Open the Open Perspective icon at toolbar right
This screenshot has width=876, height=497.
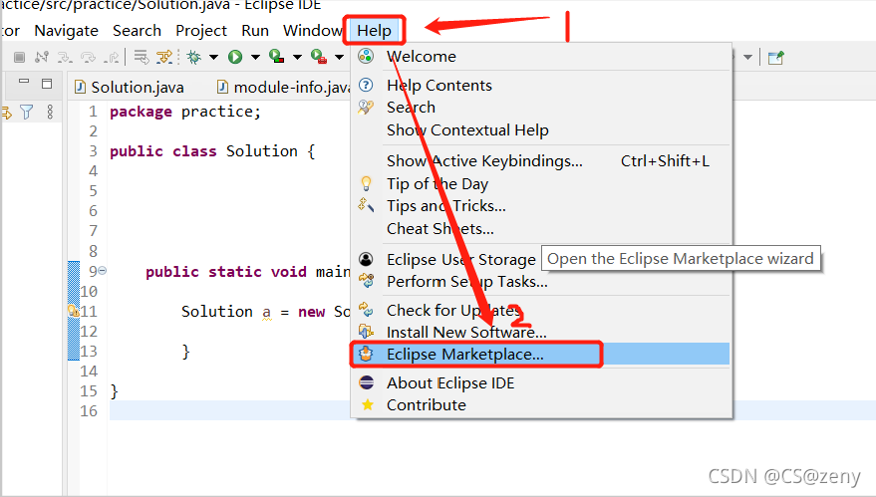[x=775, y=57]
